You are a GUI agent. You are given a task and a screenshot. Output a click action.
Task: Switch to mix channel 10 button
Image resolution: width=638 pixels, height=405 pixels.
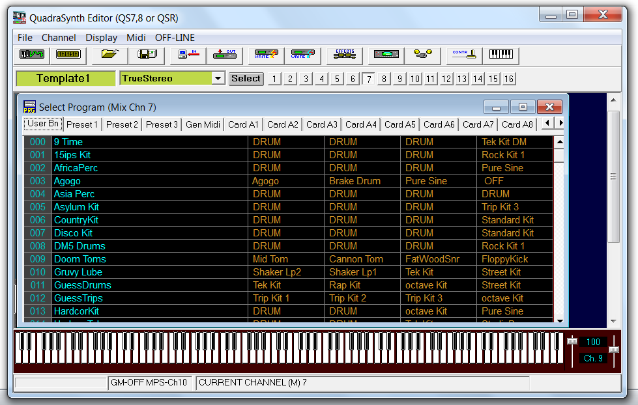click(415, 79)
